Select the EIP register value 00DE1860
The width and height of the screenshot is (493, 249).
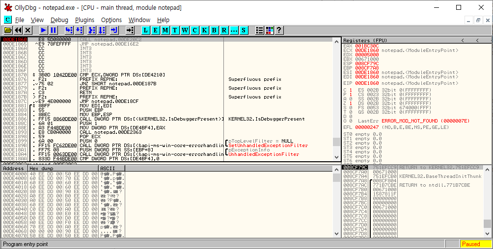367,83
